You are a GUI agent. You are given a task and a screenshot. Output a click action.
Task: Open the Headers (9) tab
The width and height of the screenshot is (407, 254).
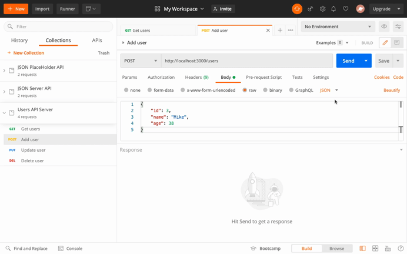click(x=196, y=77)
